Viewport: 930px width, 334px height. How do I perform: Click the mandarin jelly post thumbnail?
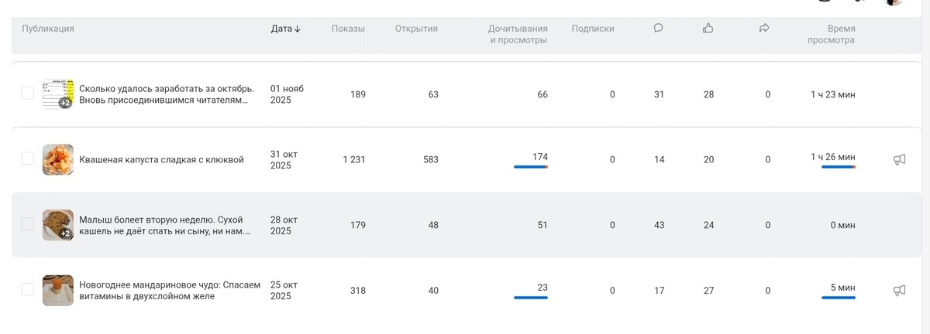57,290
